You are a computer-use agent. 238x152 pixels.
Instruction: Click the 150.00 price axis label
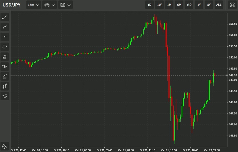pyautogui.click(x=233, y=57)
